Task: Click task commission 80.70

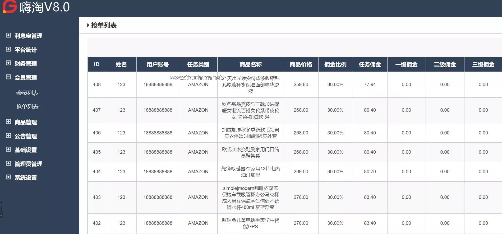Action: pos(370,172)
